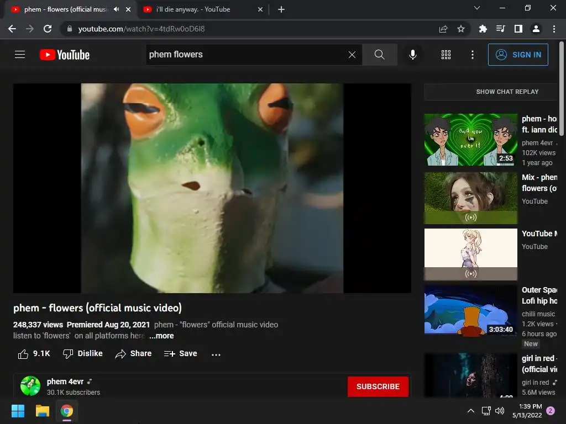This screenshot has height=424, width=566.
Task: Go to YouTube home via logo
Action: tap(65, 55)
